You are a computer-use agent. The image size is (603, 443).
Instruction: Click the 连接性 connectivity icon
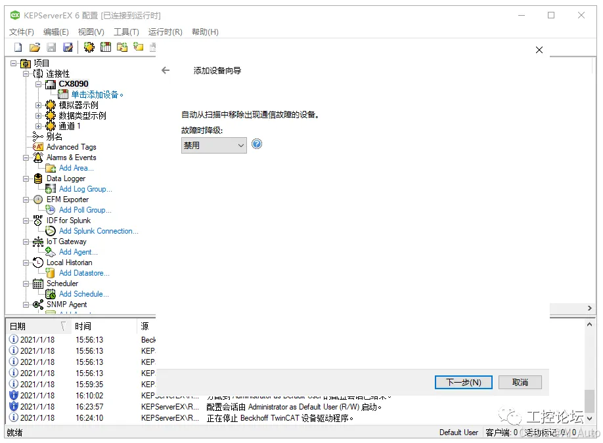click(38, 74)
